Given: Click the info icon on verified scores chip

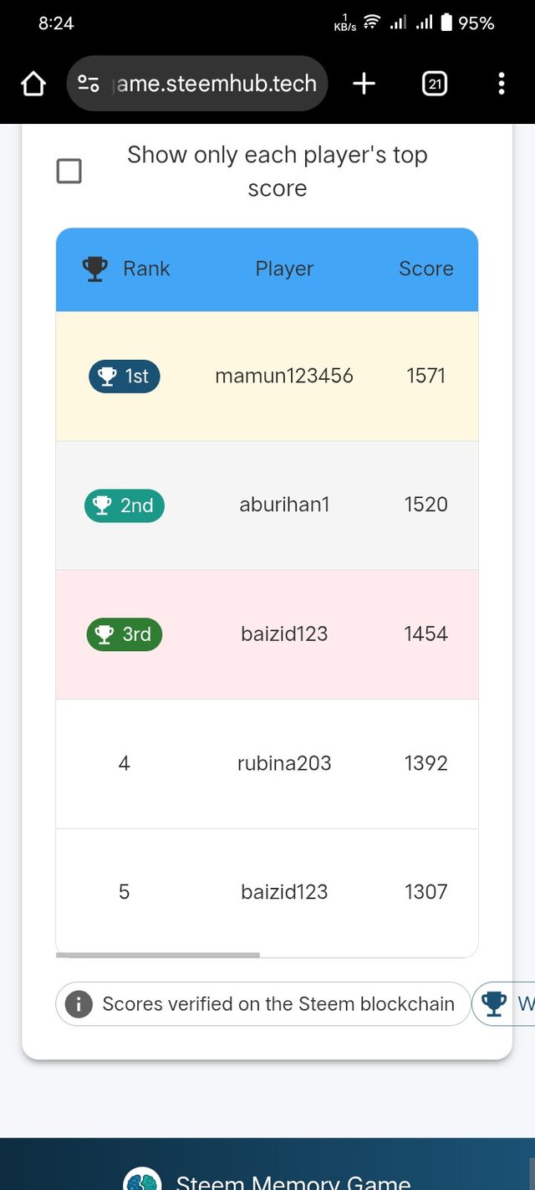Looking at the screenshot, I should (x=79, y=1004).
